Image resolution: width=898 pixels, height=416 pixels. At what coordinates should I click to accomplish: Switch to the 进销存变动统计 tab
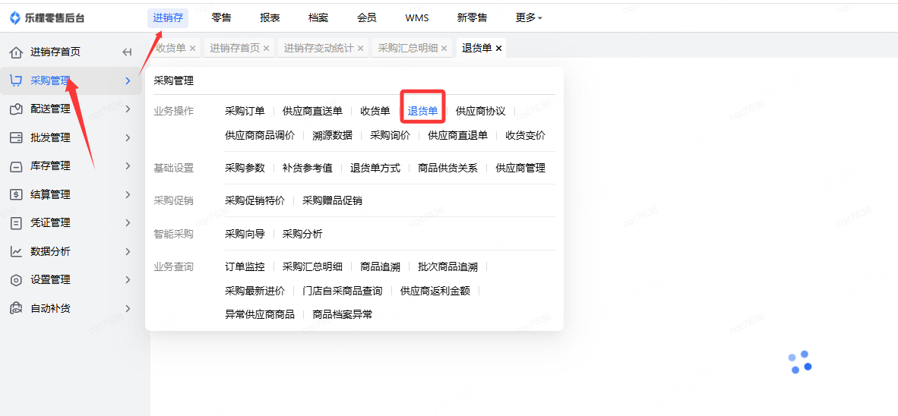(x=319, y=48)
